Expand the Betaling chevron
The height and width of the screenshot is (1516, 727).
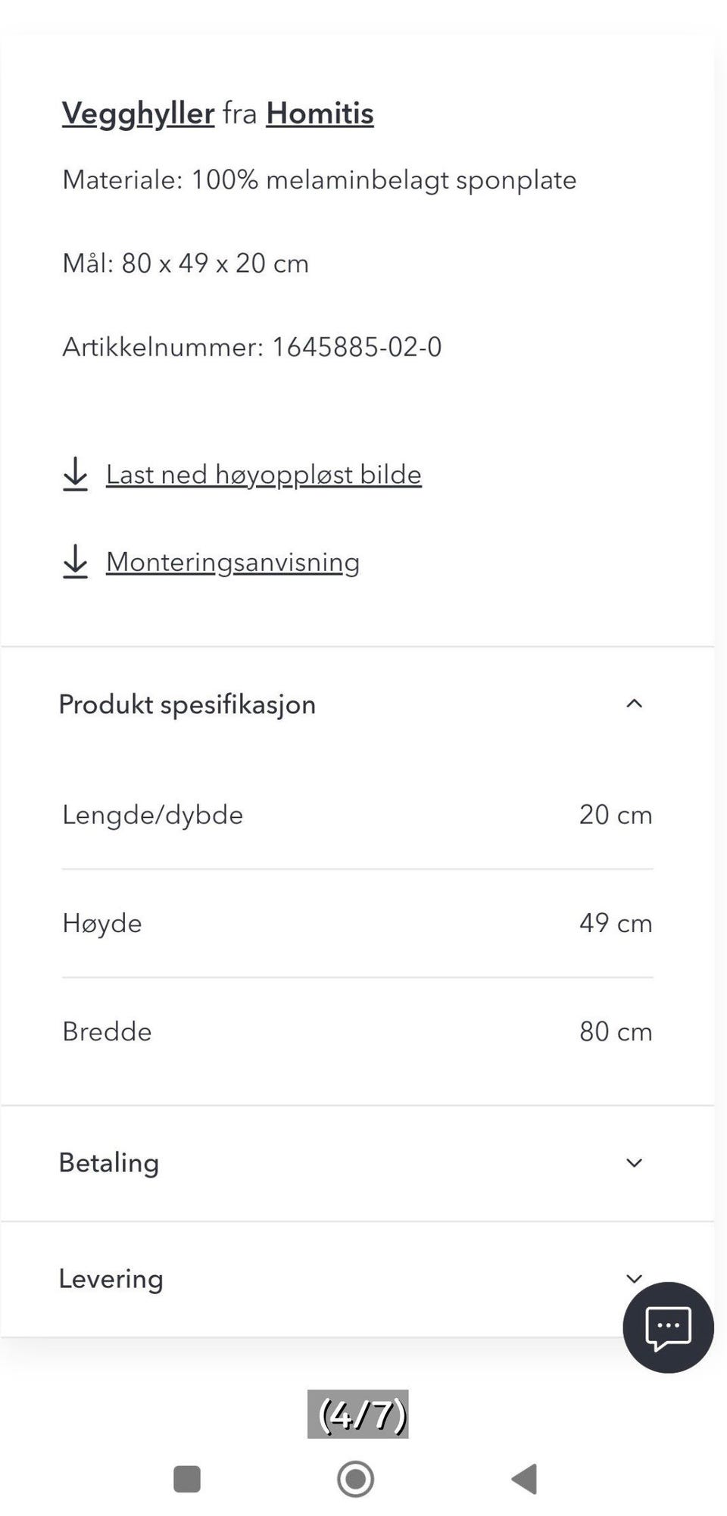click(x=634, y=1163)
